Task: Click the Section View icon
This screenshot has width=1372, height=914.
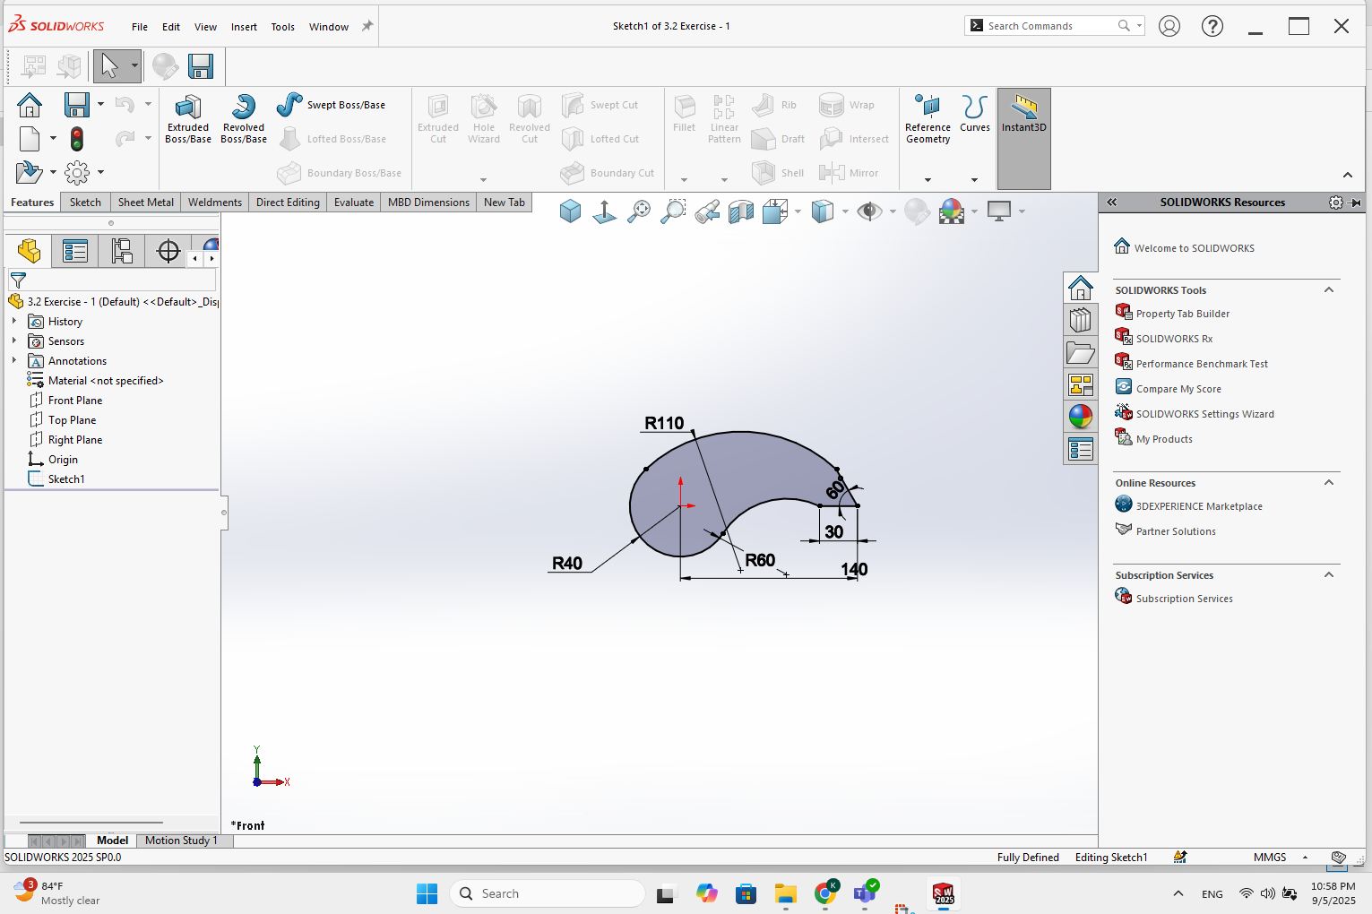Action: tap(741, 211)
